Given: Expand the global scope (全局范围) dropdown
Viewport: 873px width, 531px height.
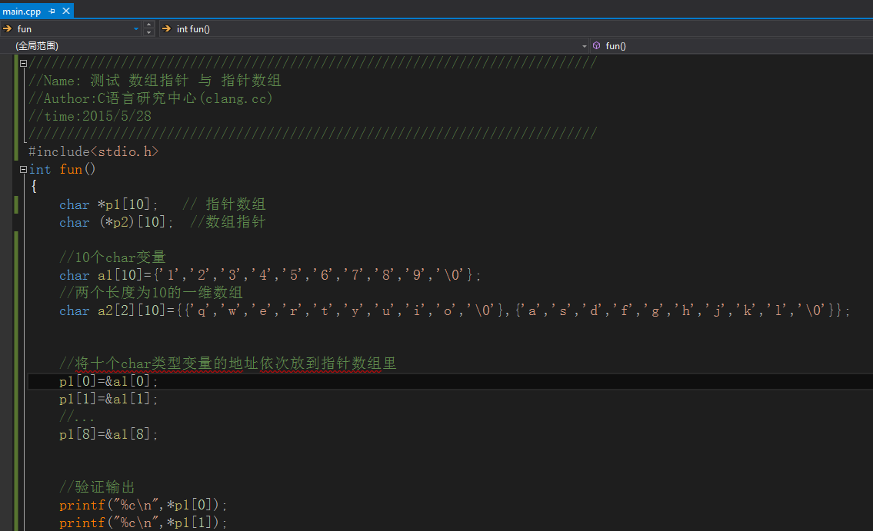Looking at the screenshot, I should pos(585,46).
